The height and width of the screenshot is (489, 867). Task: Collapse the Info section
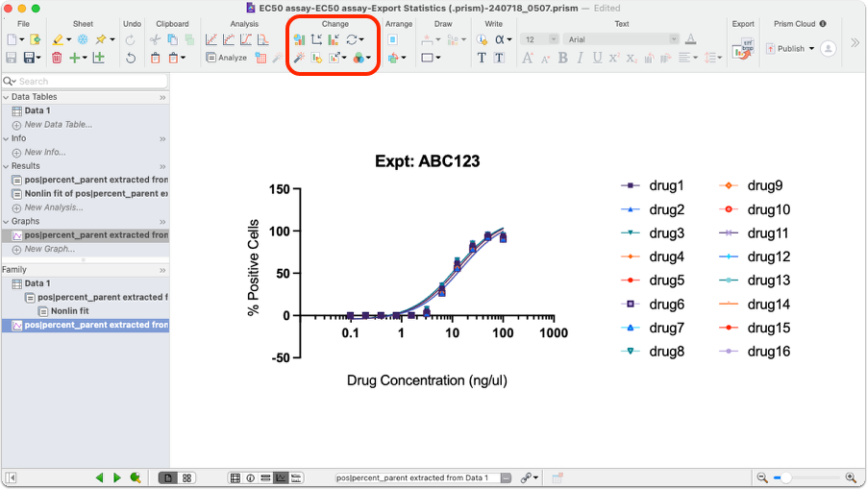(6, 138)
